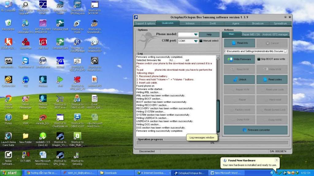314x176 pixels.
Task: Open DCTxBB5 desktop icon
Action: tap(26, 157)
